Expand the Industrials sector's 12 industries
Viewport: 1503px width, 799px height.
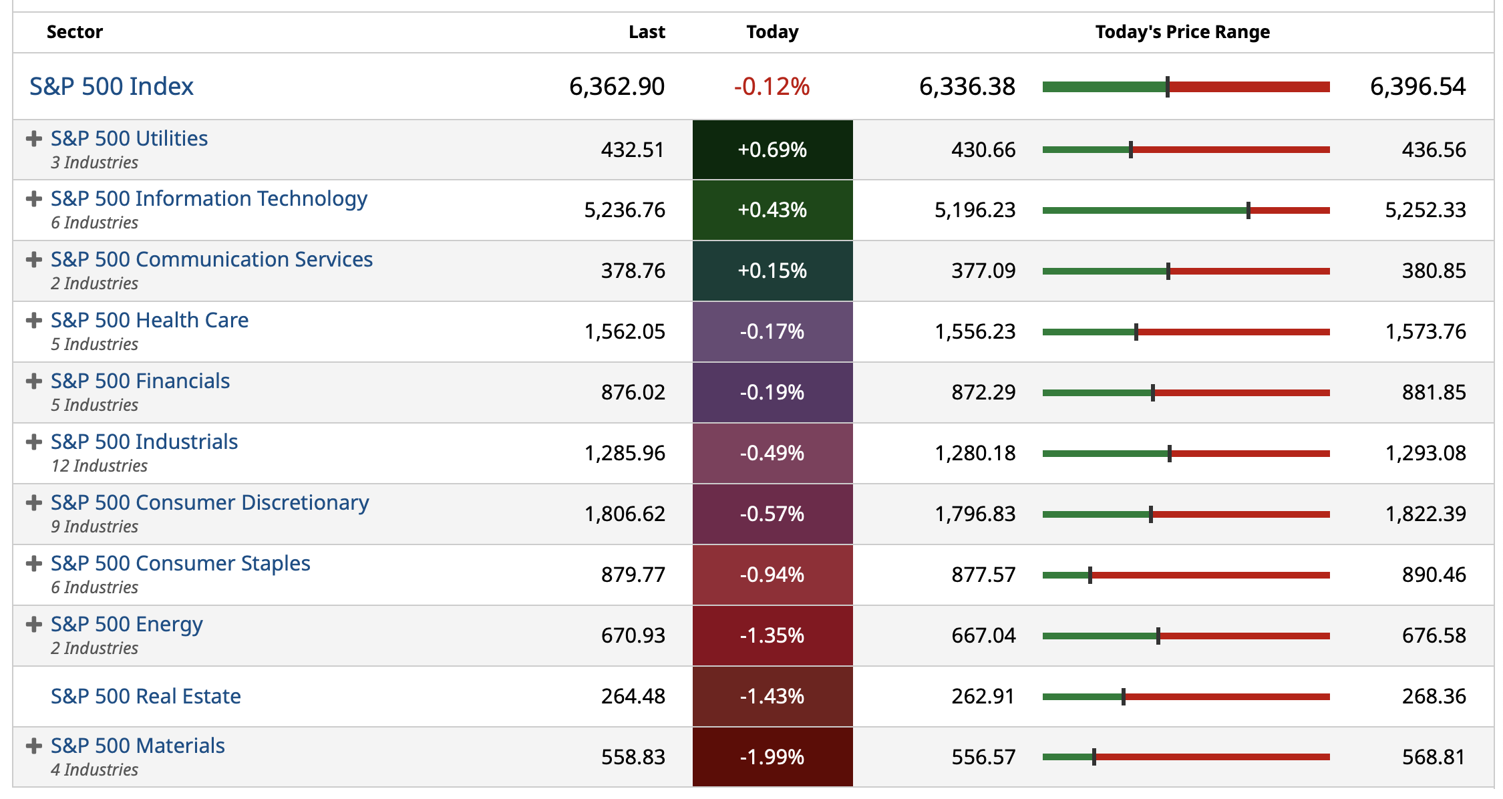(33, 442)
